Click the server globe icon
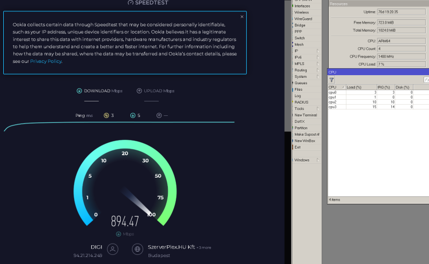429x264 pixels. tap(137, 249)
